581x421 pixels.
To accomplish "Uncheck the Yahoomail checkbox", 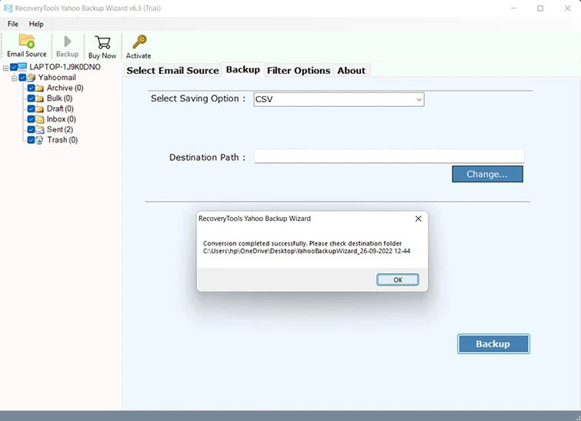I will point(22,78).
